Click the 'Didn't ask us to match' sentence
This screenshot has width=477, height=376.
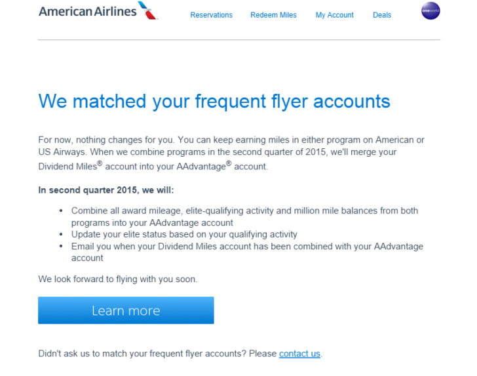click(180, 354)
